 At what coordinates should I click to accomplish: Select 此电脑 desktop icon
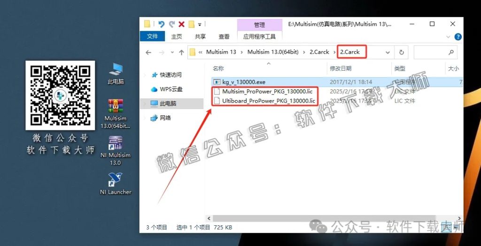(x=116, y=74)
